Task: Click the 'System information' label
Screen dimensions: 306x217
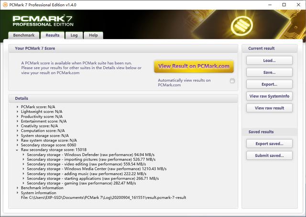Action: pos(38,193)
